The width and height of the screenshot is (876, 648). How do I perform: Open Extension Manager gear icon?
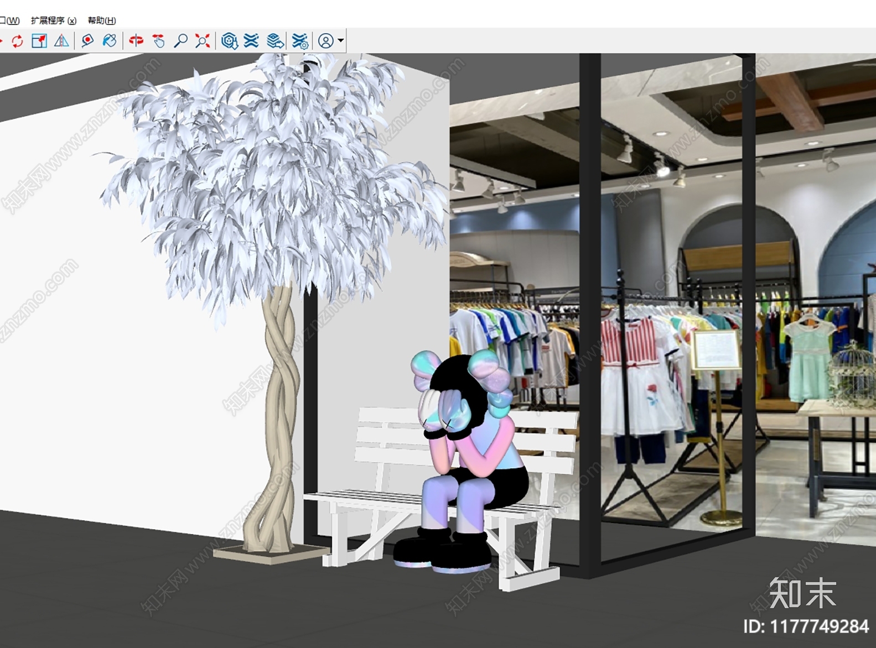click(300, 41)
